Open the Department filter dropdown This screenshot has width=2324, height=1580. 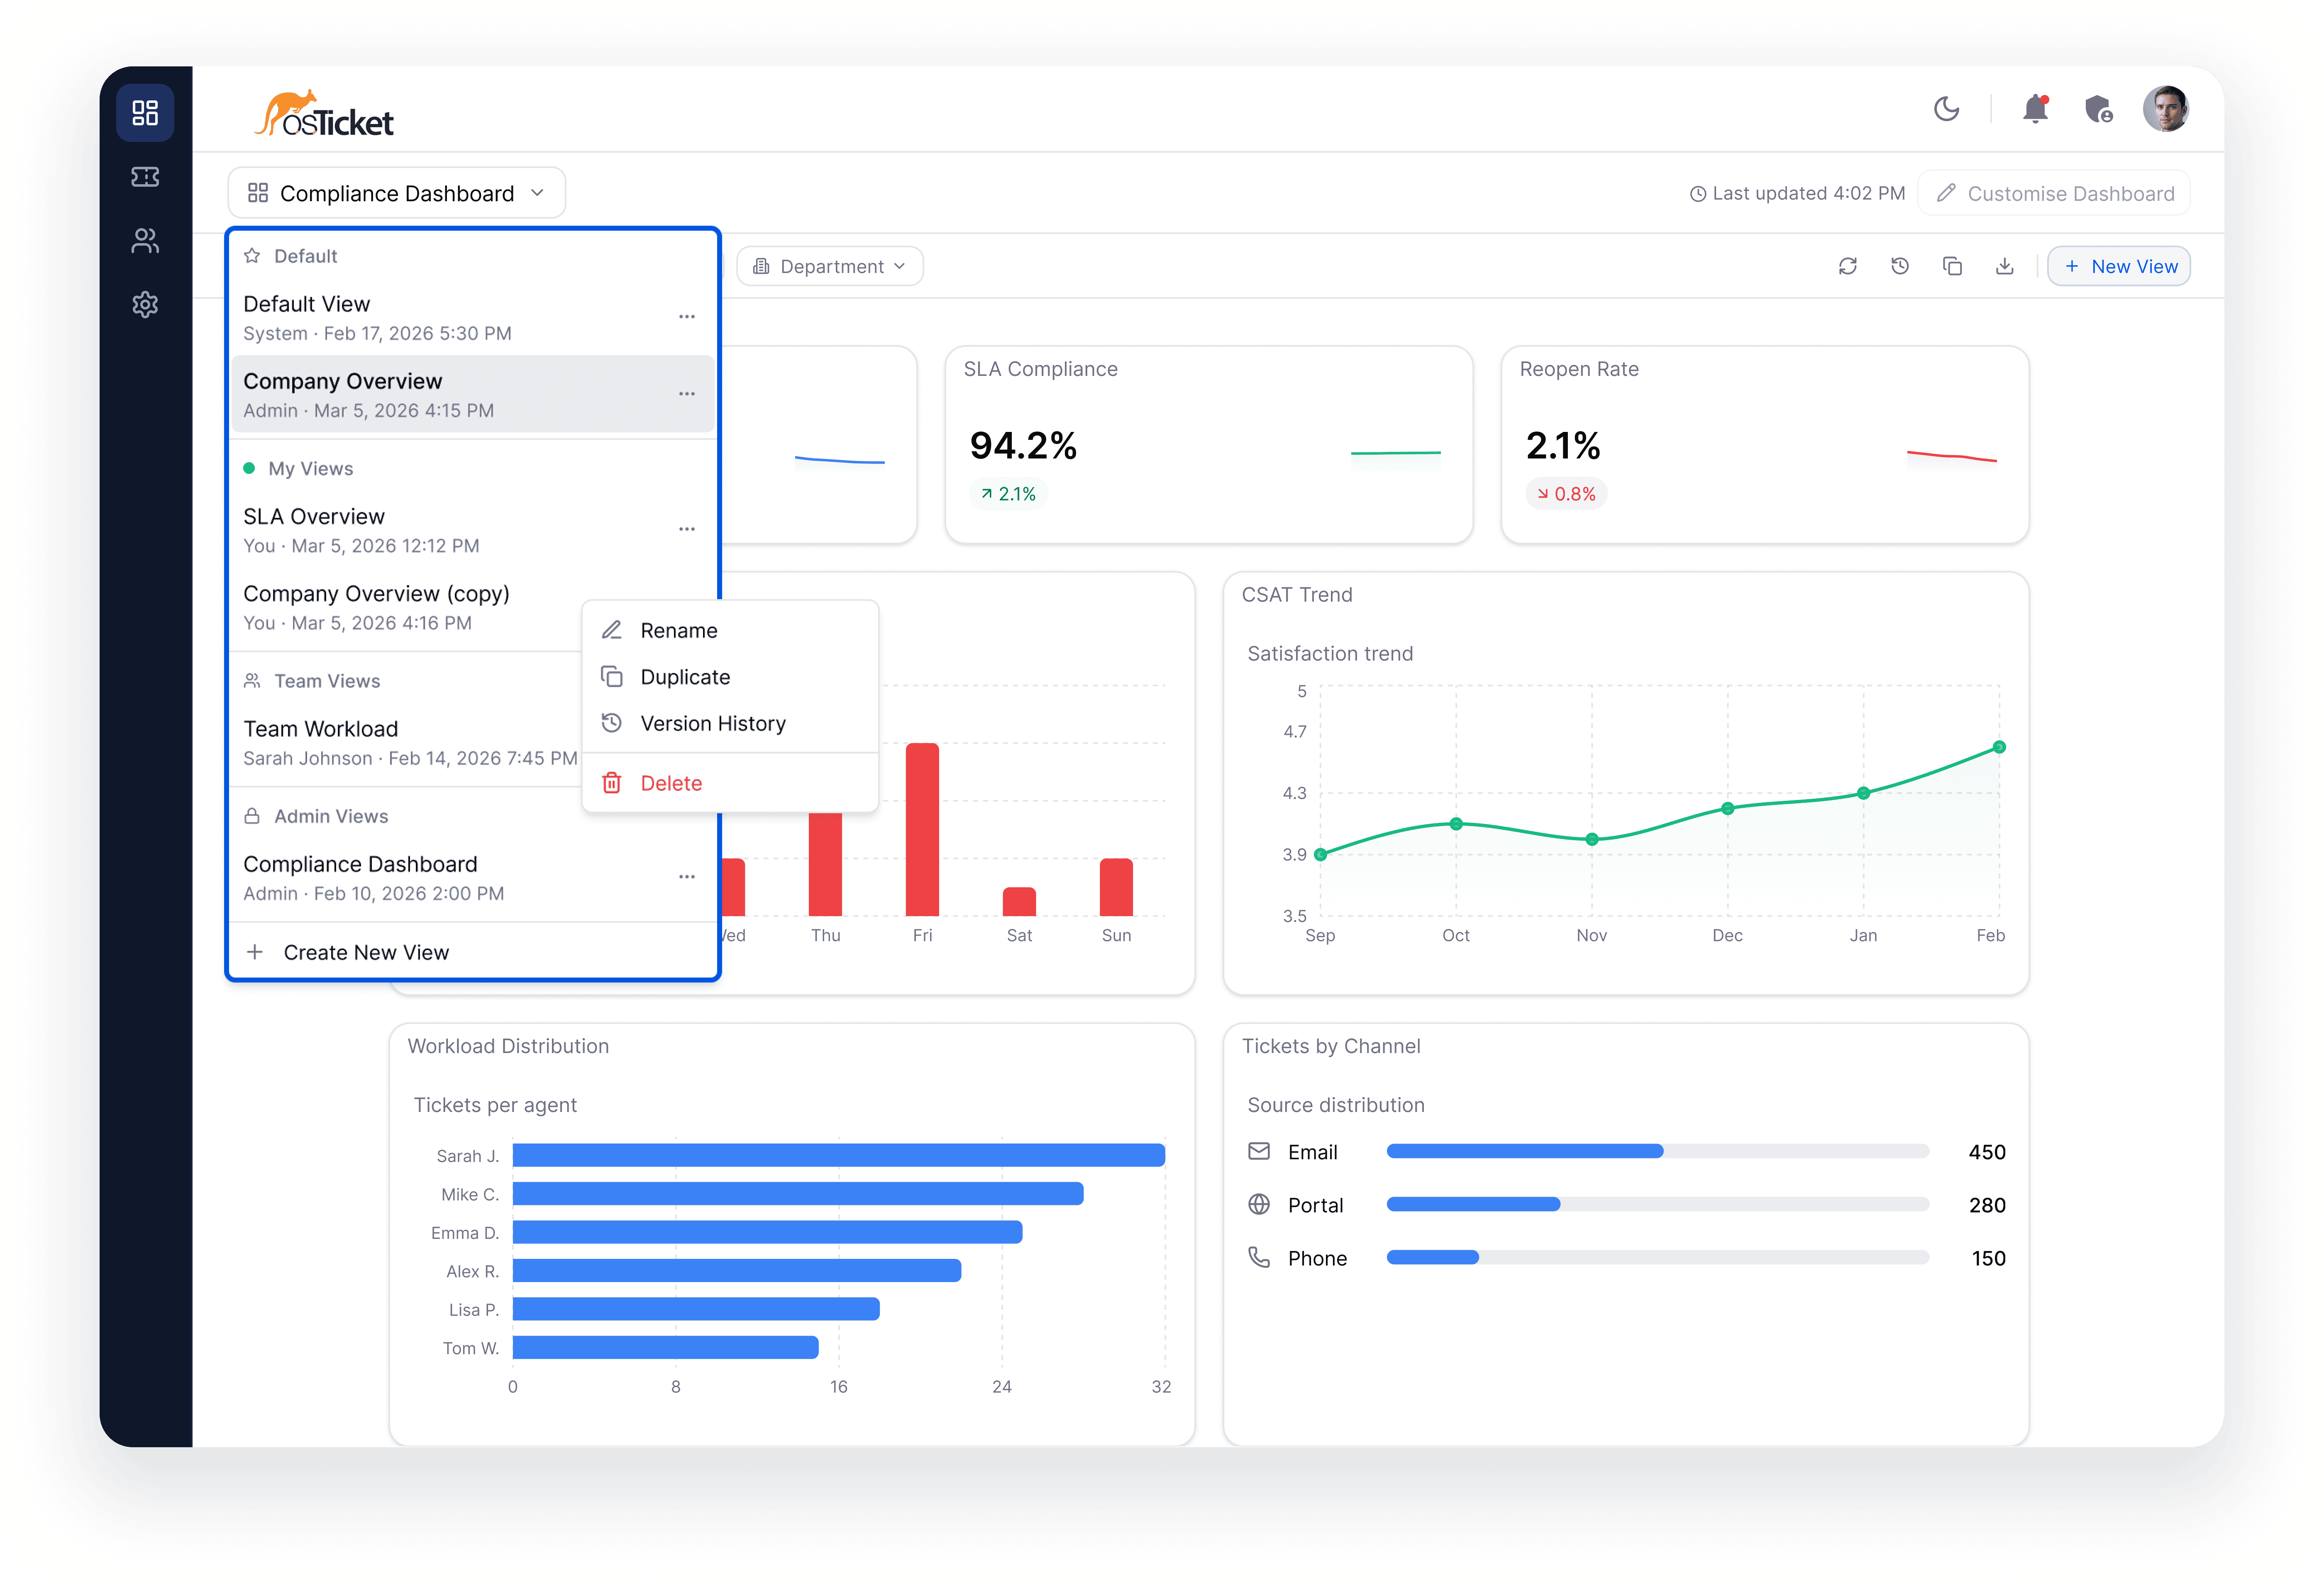click(830, 266)
